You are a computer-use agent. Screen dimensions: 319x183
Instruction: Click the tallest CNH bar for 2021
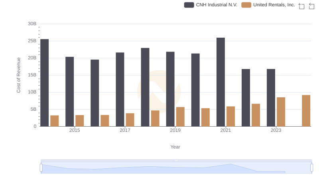[x=221, y=82]
